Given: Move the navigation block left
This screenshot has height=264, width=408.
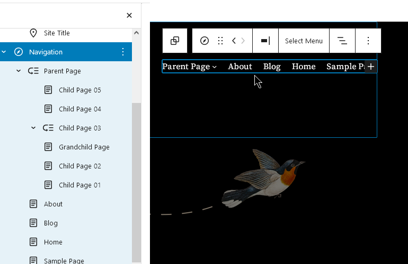Looking at the screenshot, I should (x=234, y=41).
